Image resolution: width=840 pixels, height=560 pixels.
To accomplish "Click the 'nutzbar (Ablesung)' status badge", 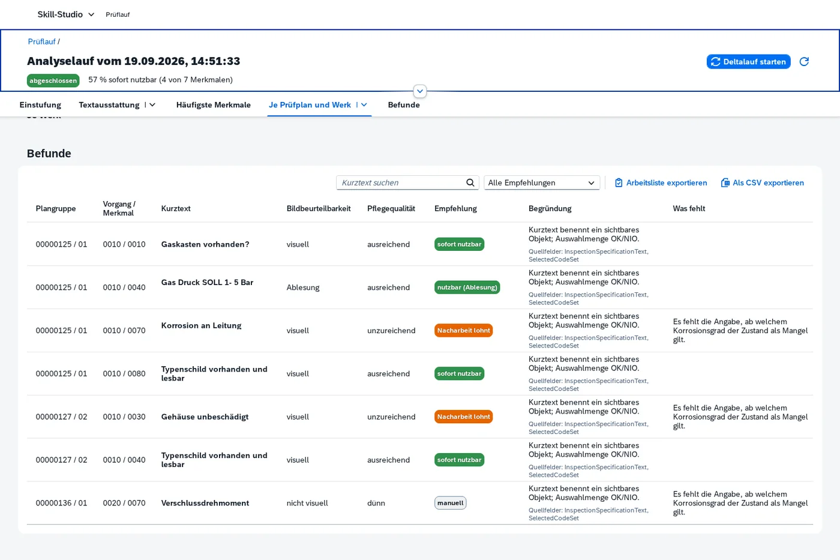I will click(467, 288).
